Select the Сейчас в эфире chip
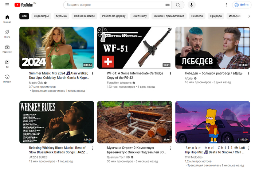 (84, 16)
